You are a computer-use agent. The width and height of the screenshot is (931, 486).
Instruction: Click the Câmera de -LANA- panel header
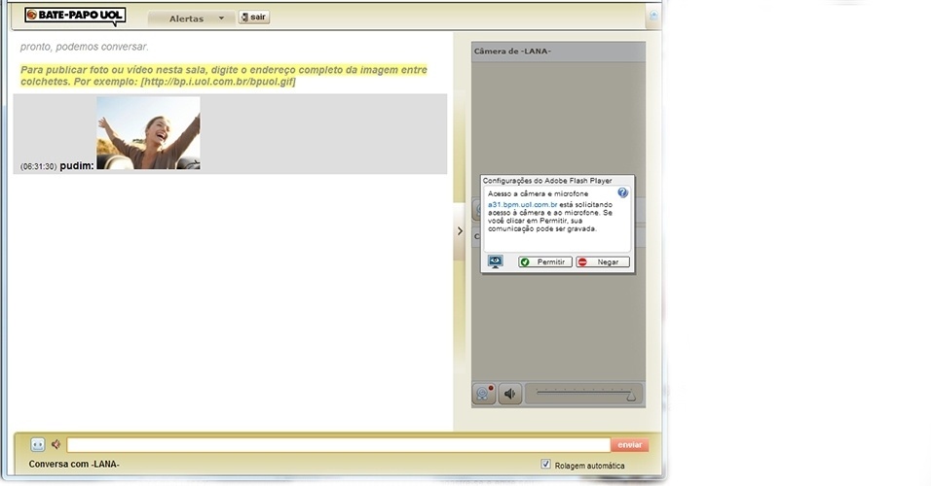pos(557,51)
